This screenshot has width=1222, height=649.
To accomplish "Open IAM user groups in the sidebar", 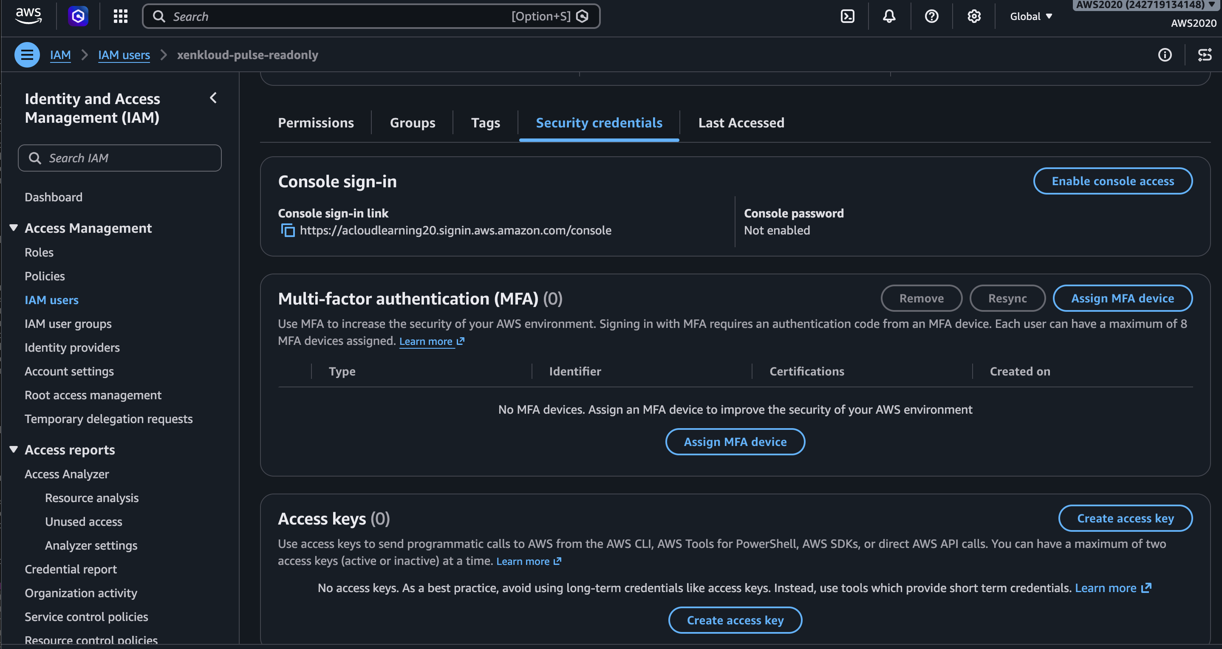I will tap(68, 323).
